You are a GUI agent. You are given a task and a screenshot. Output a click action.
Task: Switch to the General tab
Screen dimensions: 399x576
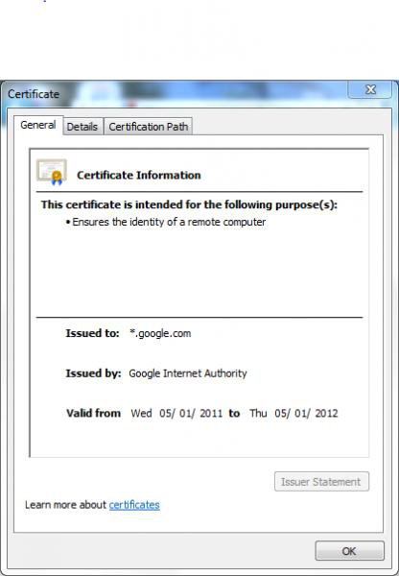[38, 125]
